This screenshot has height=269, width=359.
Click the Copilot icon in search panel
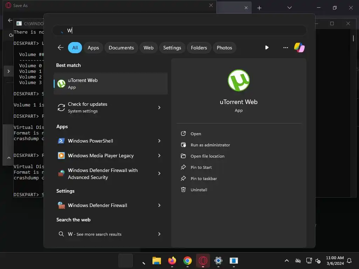click(299, 48)
